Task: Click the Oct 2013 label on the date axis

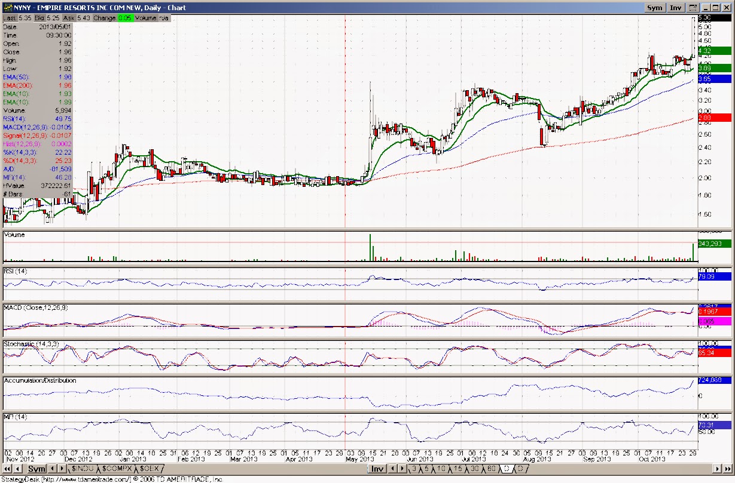Action: [651, 459]
